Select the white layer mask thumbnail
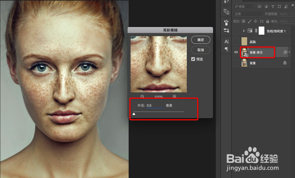This screenshot has height=178, width=295. pyautogui.click(x=261, y=31)
